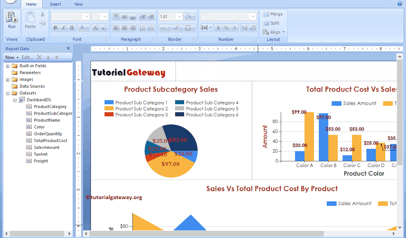Screen dimensions: 406x238
Task: Open Report Builder help
Action: 400,4
